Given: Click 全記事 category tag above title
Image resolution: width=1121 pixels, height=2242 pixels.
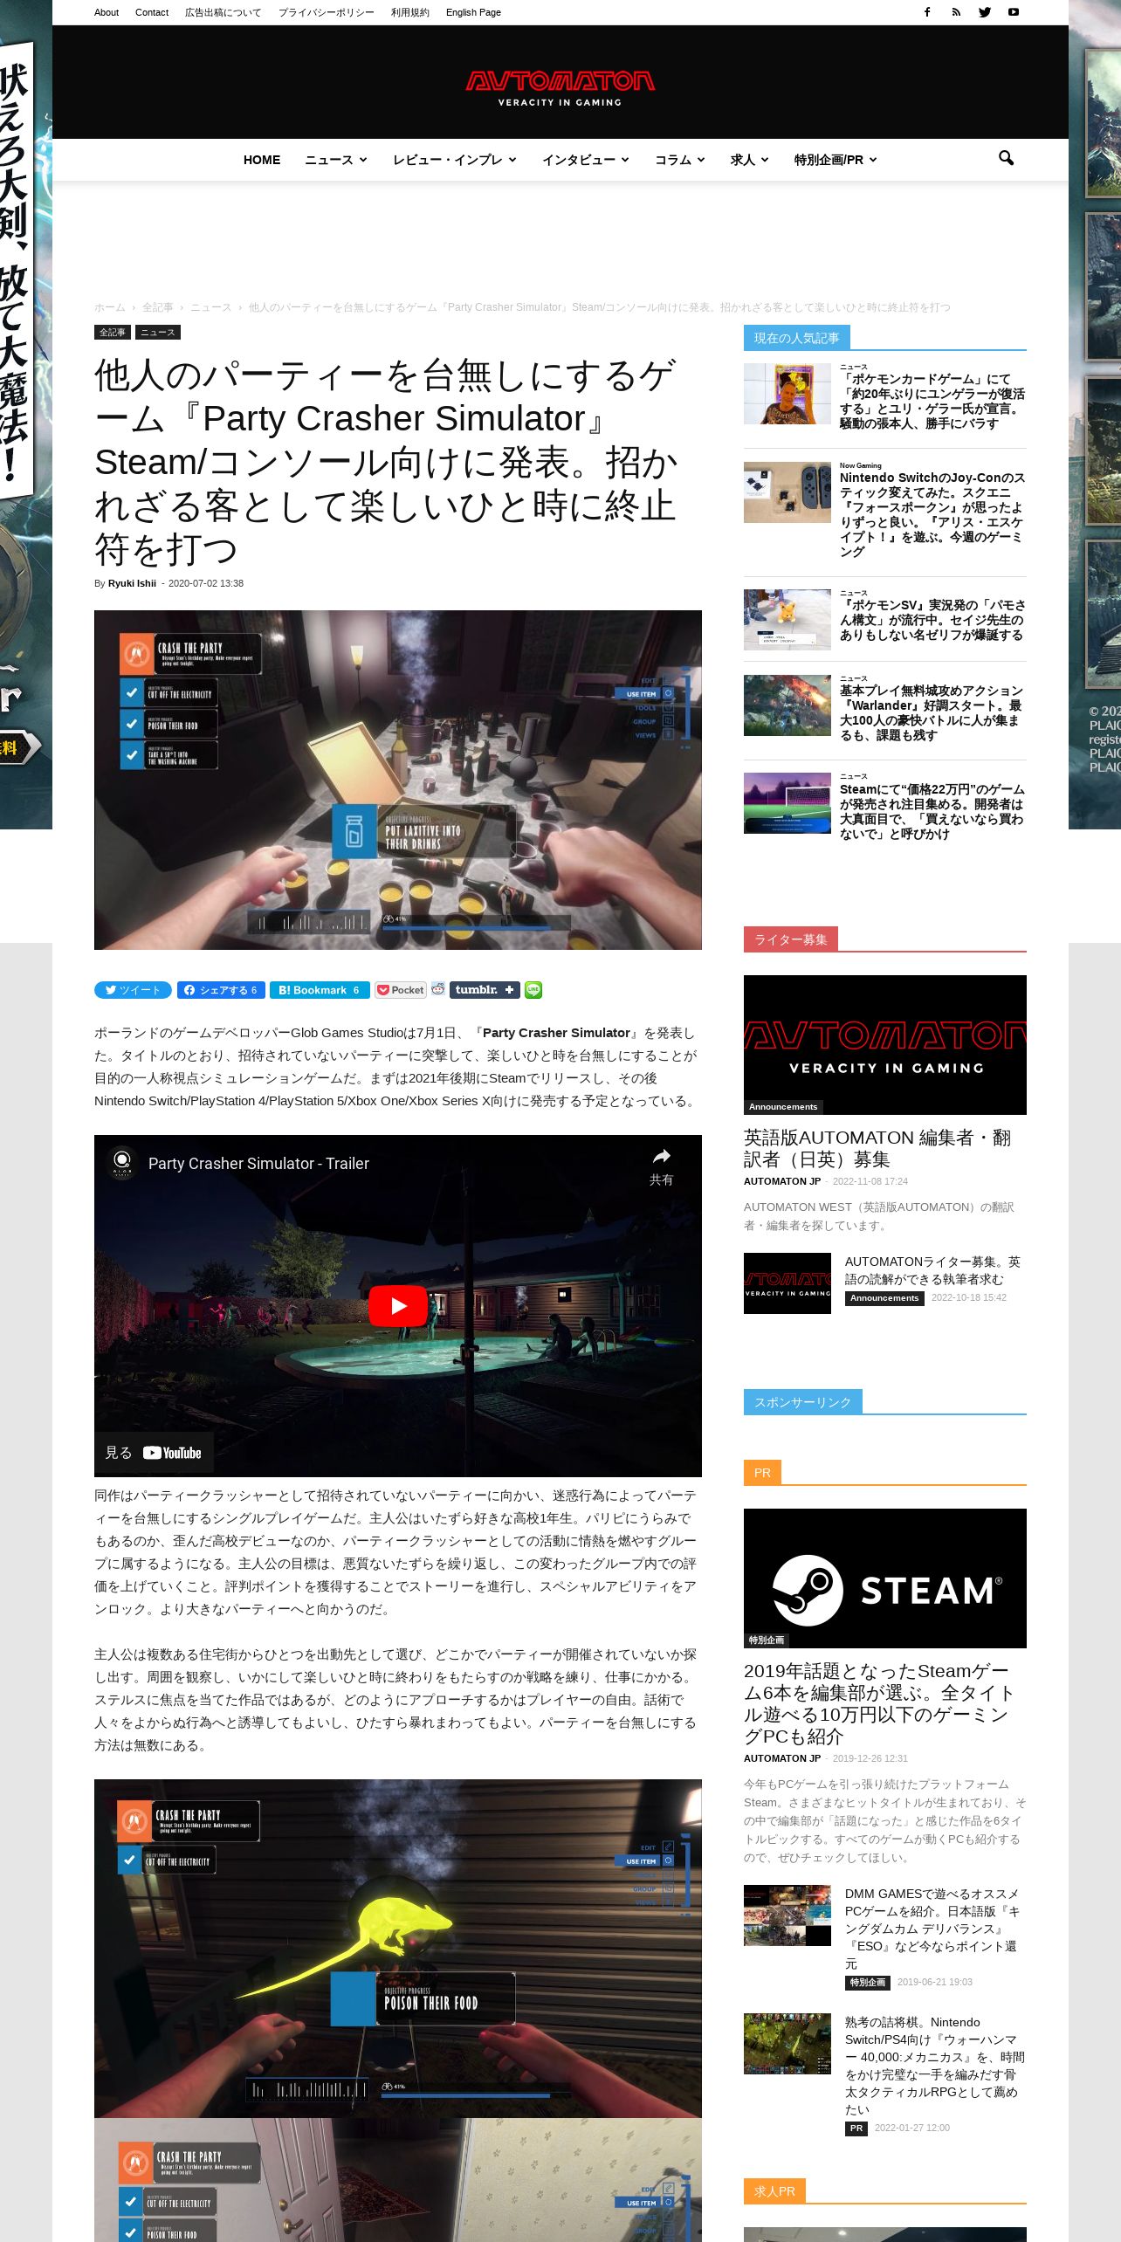Looking at the screenshot, I should pos(113,333).
